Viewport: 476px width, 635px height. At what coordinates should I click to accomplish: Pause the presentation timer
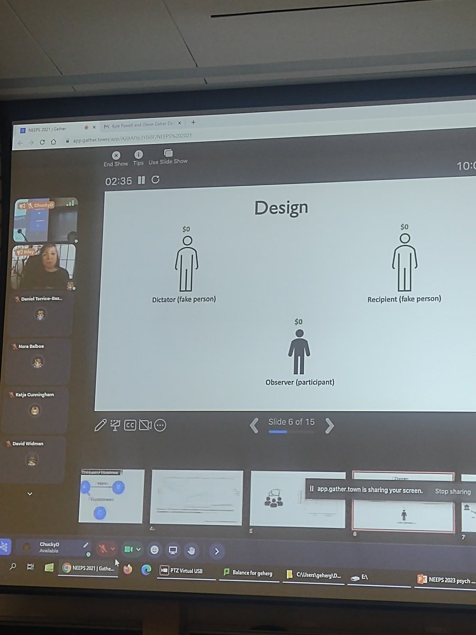click(141, 180)
